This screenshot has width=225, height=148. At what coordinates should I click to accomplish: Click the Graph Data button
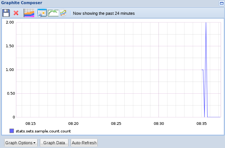tap(54, 143)
